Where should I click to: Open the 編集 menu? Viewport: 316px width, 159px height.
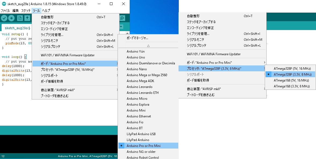coord(16,11)
